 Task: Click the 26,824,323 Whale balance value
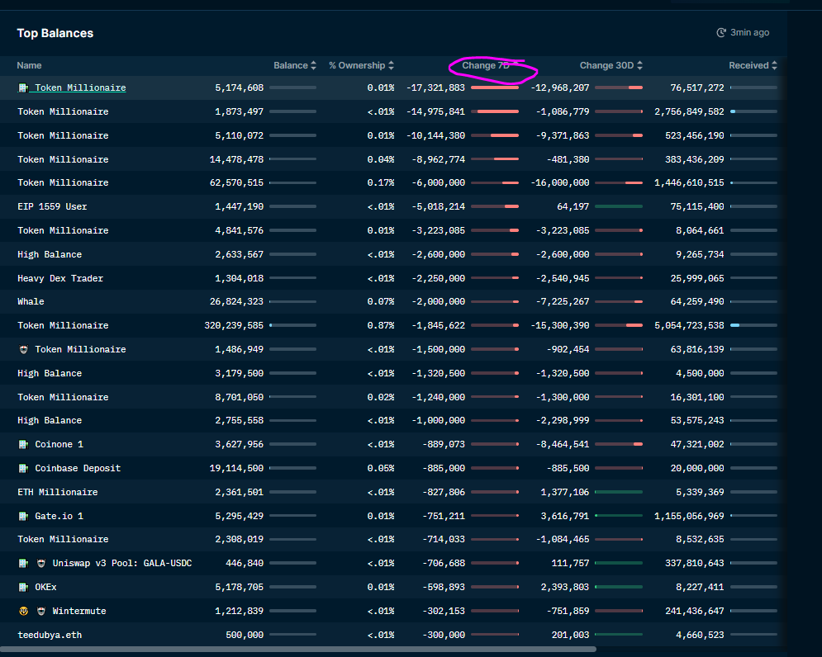[x=236, y=302]
